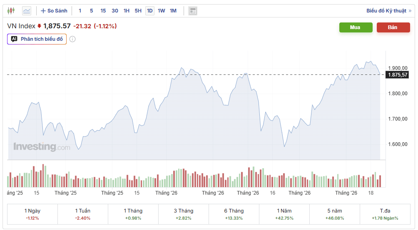Viewport: 418px width, 230px height.
Task: Click the plus icon beside So Sánh
Action: tap(43, 11)
